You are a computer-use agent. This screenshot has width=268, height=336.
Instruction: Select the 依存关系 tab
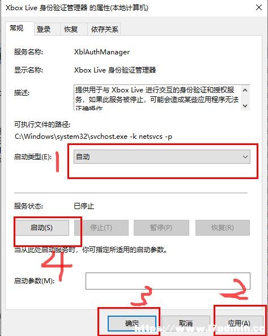[x=104, y=29]
